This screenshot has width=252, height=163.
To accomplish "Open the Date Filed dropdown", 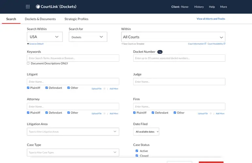I will 146,132.
